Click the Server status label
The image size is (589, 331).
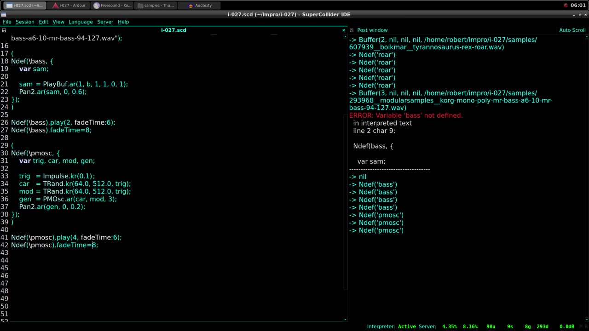pos(427,326)
